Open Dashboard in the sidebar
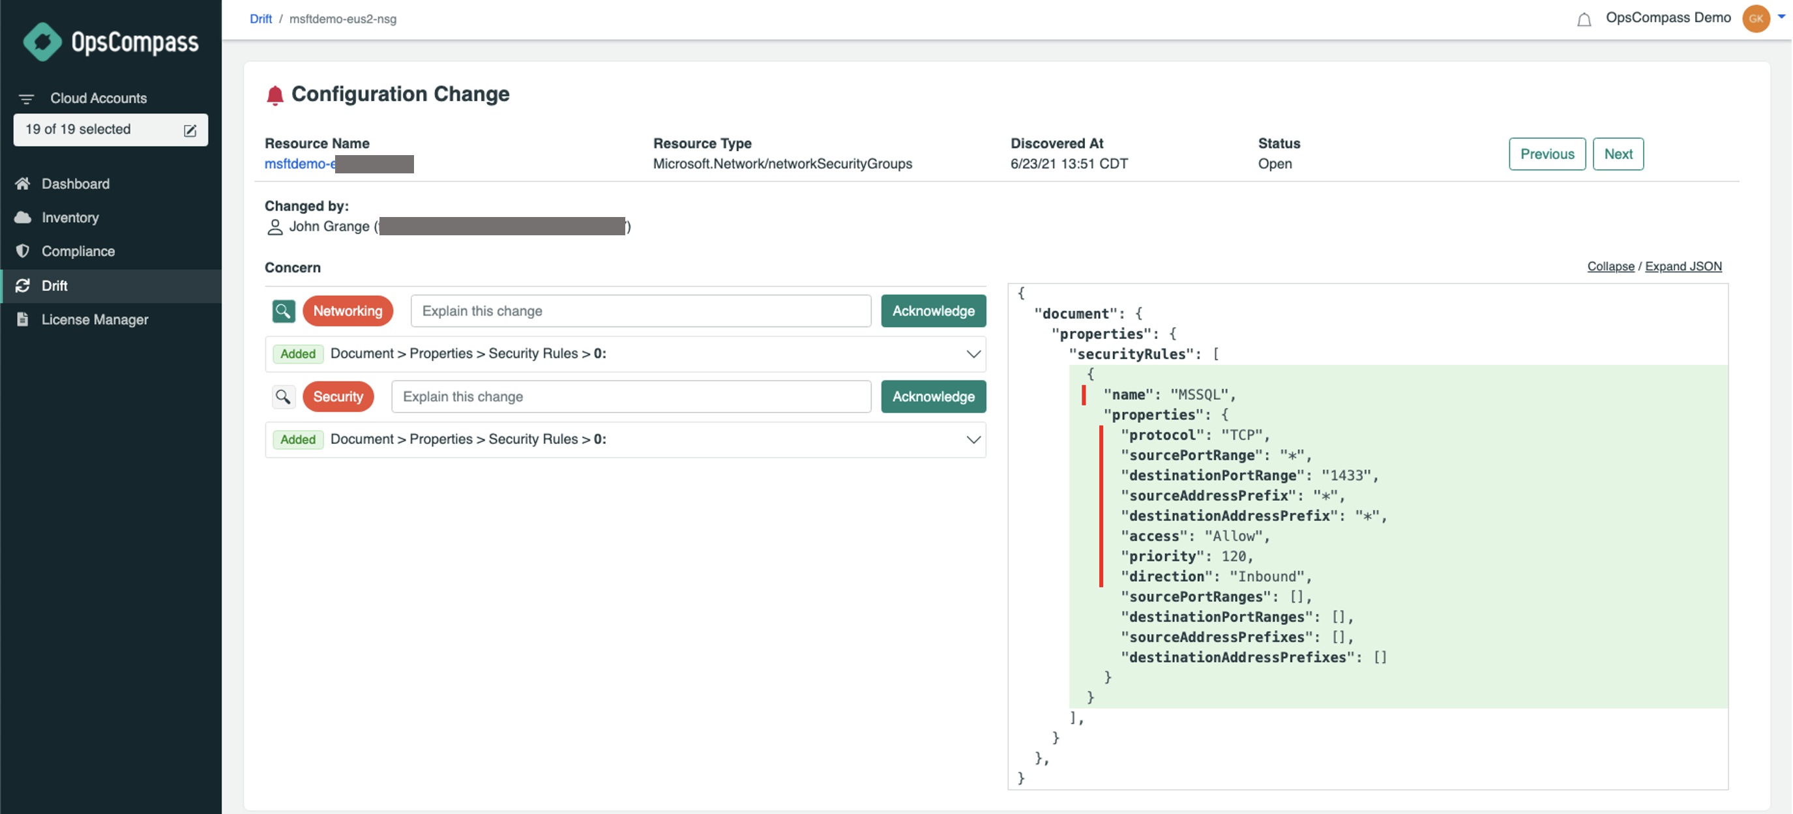Viewport: 1793px width, 814px height. click(75, 184)
